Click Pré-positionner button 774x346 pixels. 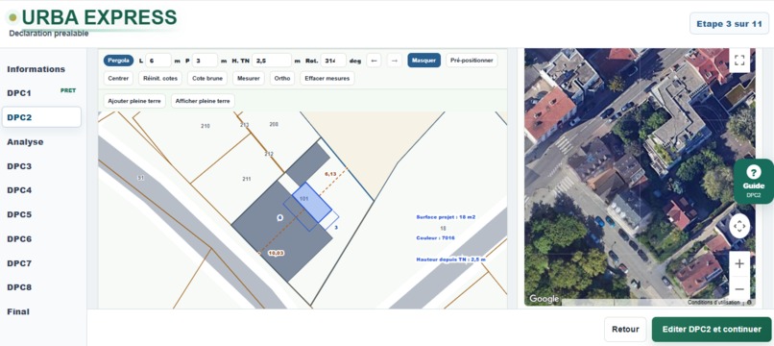click(x=472, y=61)
